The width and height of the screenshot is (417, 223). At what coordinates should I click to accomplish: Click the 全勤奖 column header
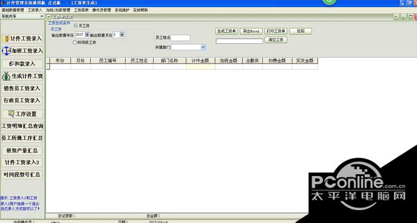pos(253,61)
